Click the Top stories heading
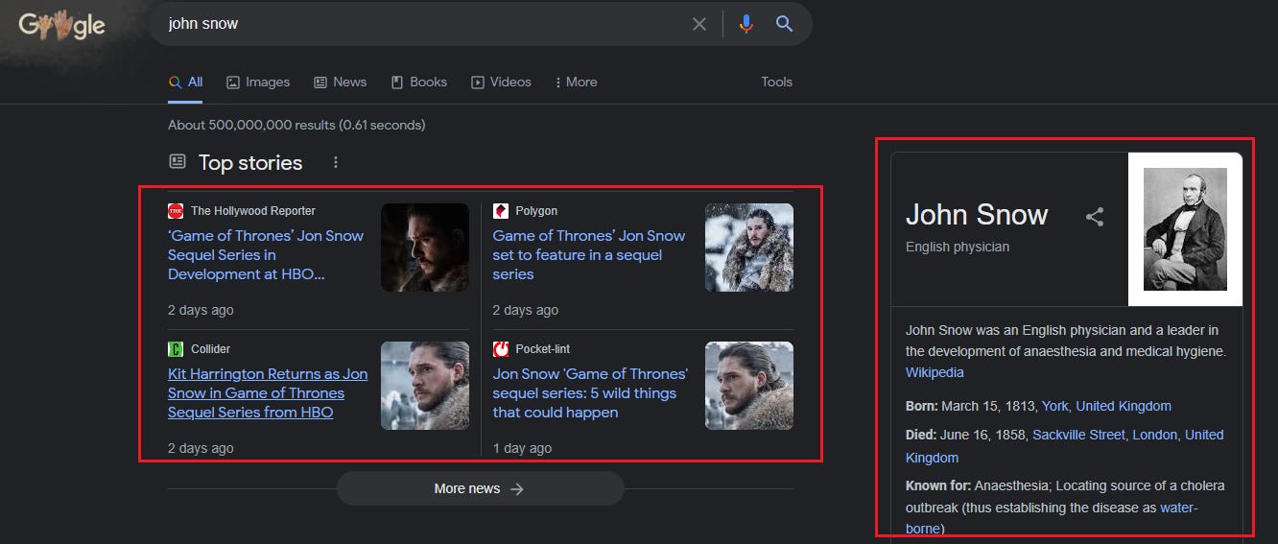1278x544 pixels. [x=250, y=162]
